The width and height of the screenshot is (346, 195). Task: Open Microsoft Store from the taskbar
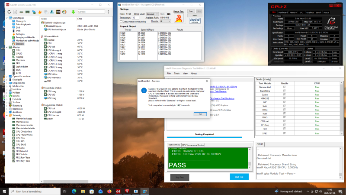click(x=92, y=192)
